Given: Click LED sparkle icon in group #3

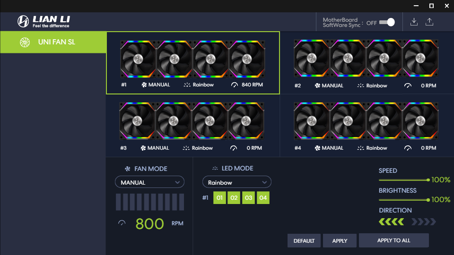Looking at the screenshot, I should [186, 148].
